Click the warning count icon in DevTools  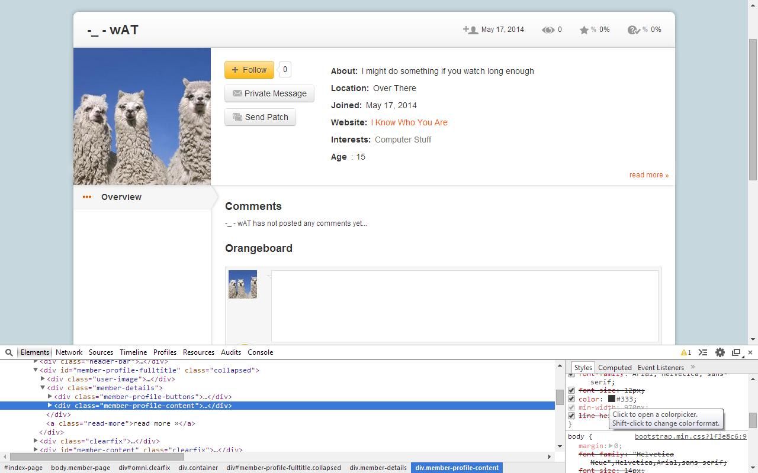(686, 352)
